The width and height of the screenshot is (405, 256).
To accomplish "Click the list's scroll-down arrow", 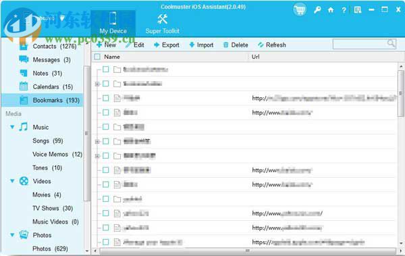I will [401, 243].
